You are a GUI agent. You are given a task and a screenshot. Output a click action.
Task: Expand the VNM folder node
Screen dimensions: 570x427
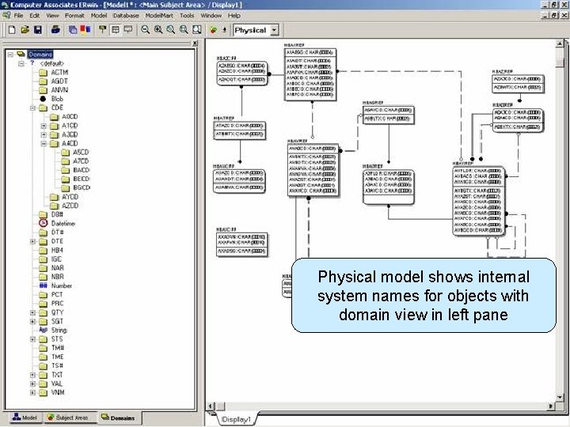(x=32, y=392)
